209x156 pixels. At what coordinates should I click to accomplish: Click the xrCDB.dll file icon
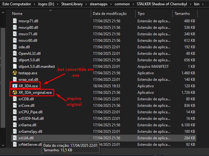coord(15,99)
